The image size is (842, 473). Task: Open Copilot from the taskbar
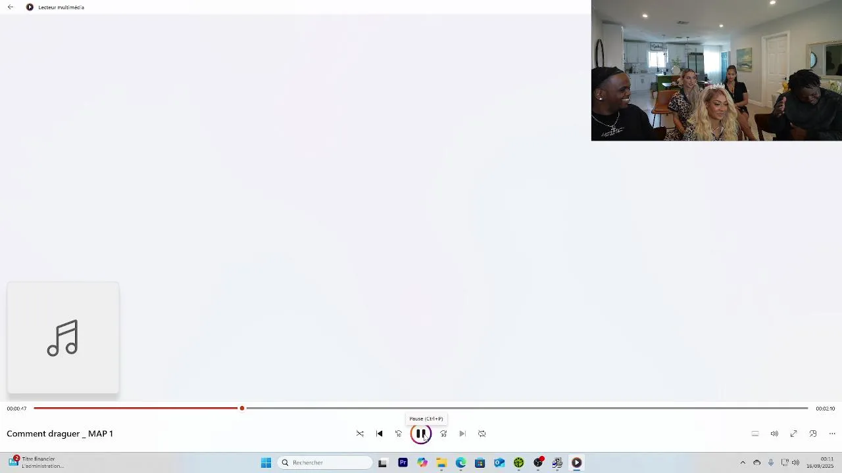tap(422, 462)
